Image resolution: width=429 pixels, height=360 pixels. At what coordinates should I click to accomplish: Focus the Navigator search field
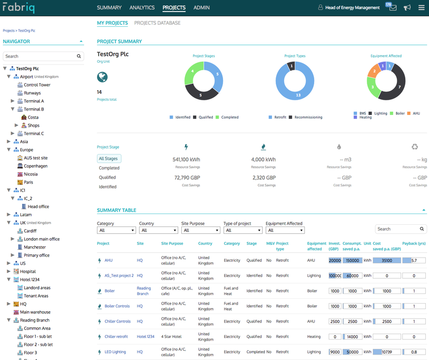(43, 56)
